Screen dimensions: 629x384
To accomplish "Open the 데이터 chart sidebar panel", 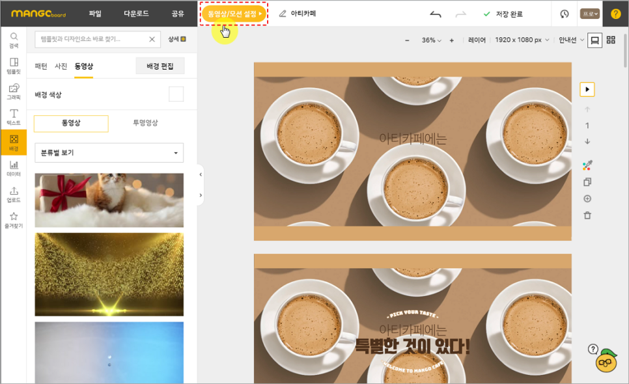I will [14, 169].
